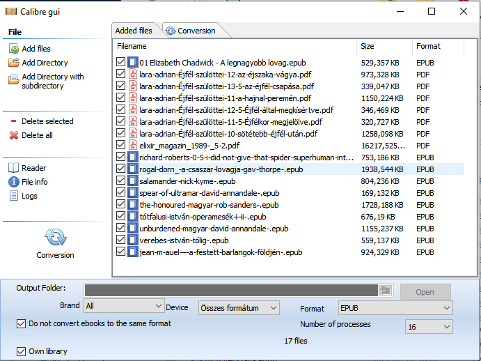481x361 pixels.
Task: Switch to the Conversion tab
Action: (196, 31)
